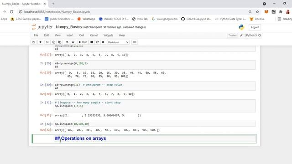Open the Widgets menu
Image resolution: width=292 pixels, height=164 pixels.
108,36
